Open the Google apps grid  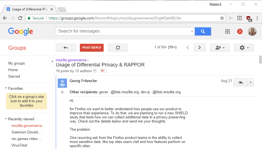click(228, 31)
